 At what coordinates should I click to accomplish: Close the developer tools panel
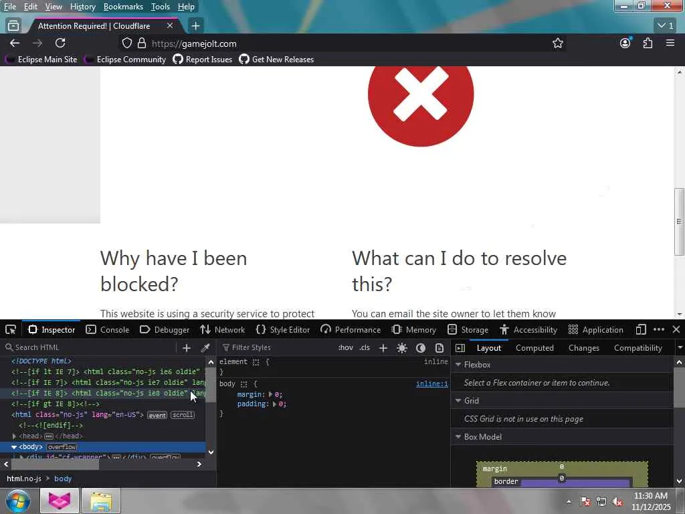(676, 329)
